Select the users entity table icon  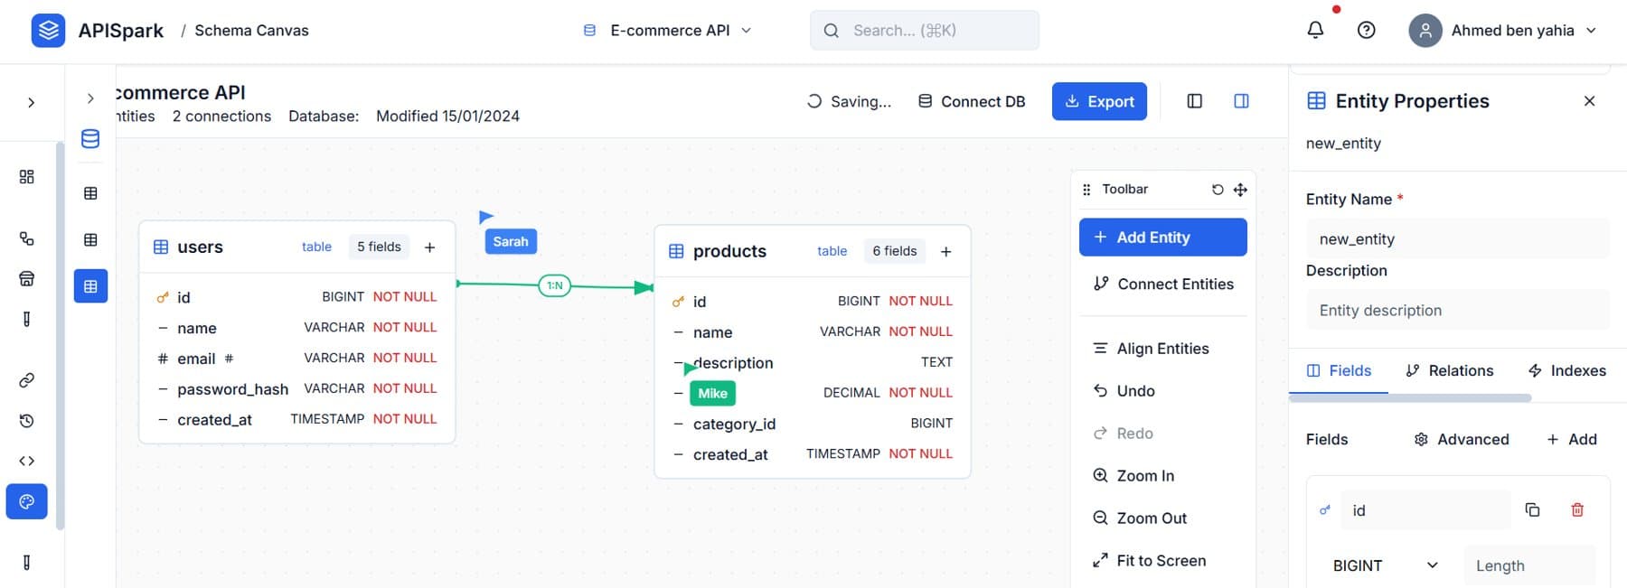click(x=161, y=247)
